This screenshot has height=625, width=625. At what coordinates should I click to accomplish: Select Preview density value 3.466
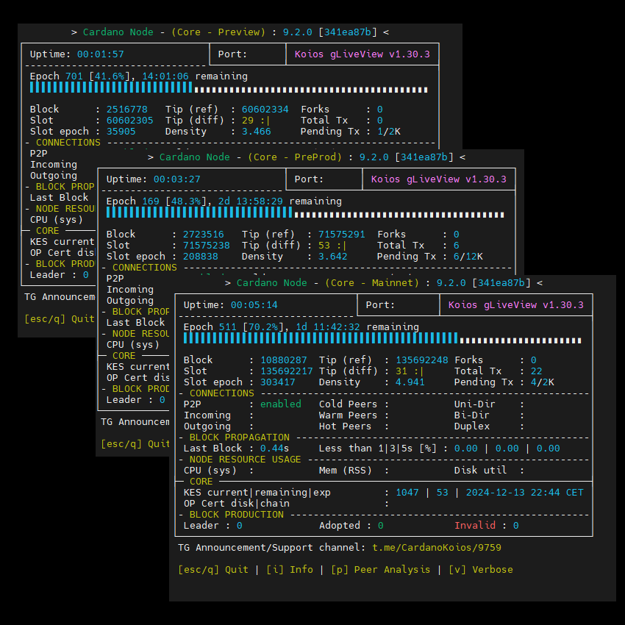coord(257,132)
